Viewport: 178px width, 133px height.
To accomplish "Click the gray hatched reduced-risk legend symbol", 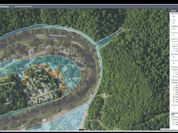I will (x=174, y=97).
